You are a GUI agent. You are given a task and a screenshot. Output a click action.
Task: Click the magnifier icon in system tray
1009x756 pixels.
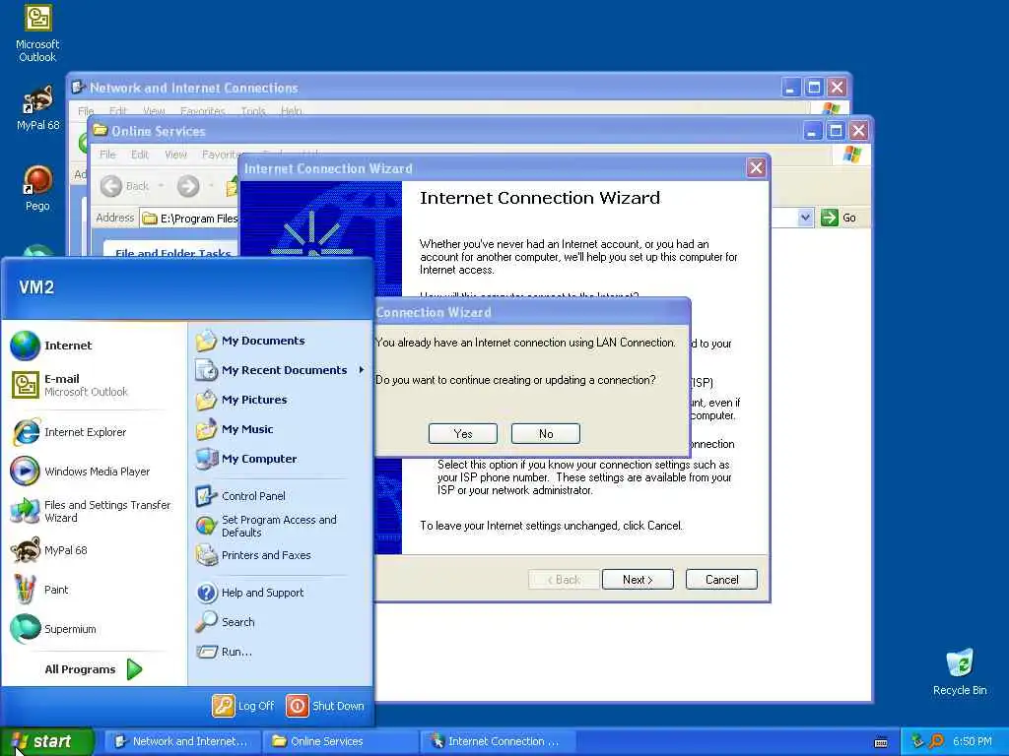point(936,741)
